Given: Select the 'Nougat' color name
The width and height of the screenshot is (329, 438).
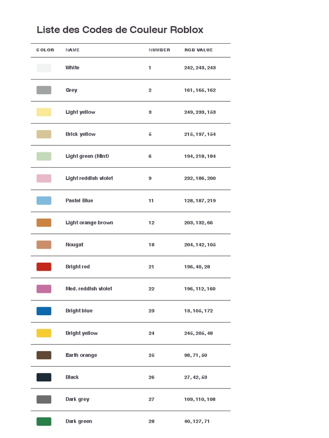Looking at the screenshot, I should point(75,245).
